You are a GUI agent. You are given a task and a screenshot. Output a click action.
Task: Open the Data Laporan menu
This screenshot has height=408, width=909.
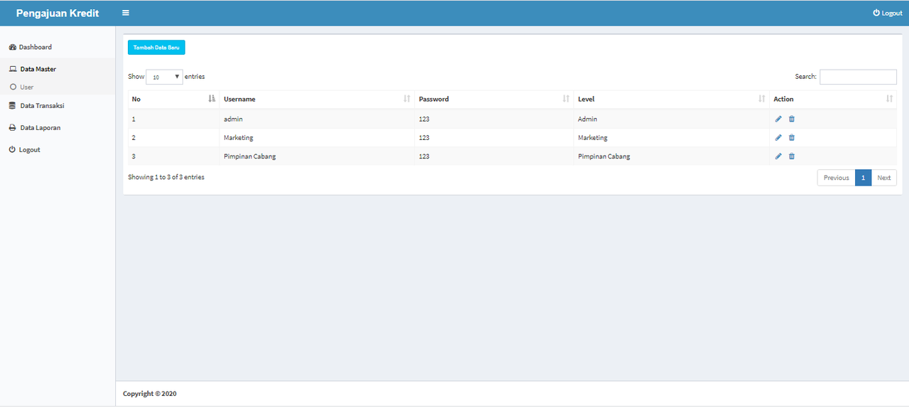[58, 127]
